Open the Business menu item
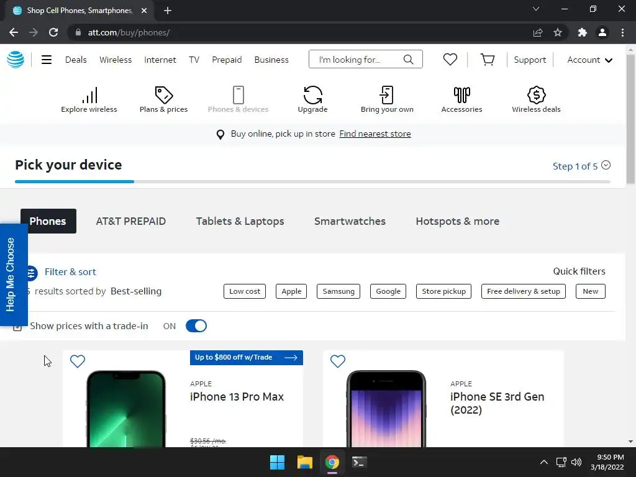 271,60
